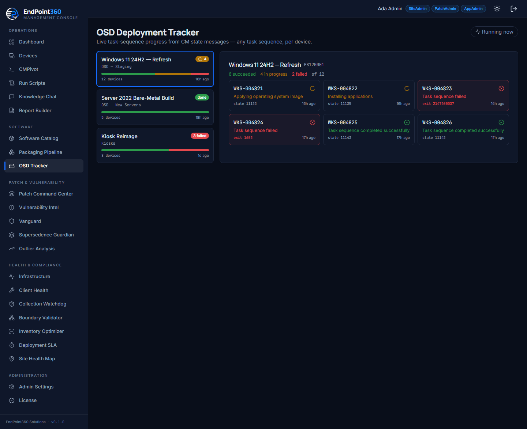527x429 pixels.
Task: Click the Inventory Optimizer scan icon
Action: pos(12,331)
